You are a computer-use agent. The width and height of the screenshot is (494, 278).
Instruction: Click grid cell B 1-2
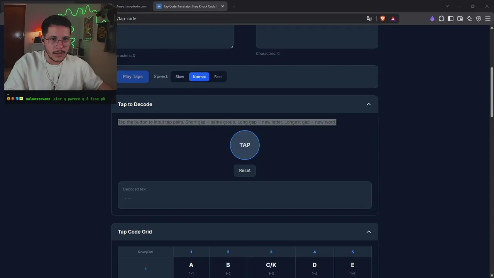point(228,269)
